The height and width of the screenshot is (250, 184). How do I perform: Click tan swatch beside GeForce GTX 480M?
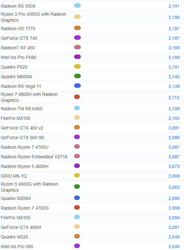[77, 227]
